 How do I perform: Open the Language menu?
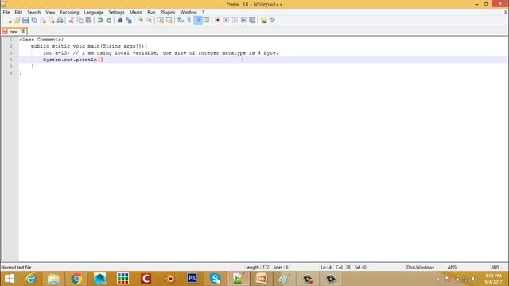(94, 12)
